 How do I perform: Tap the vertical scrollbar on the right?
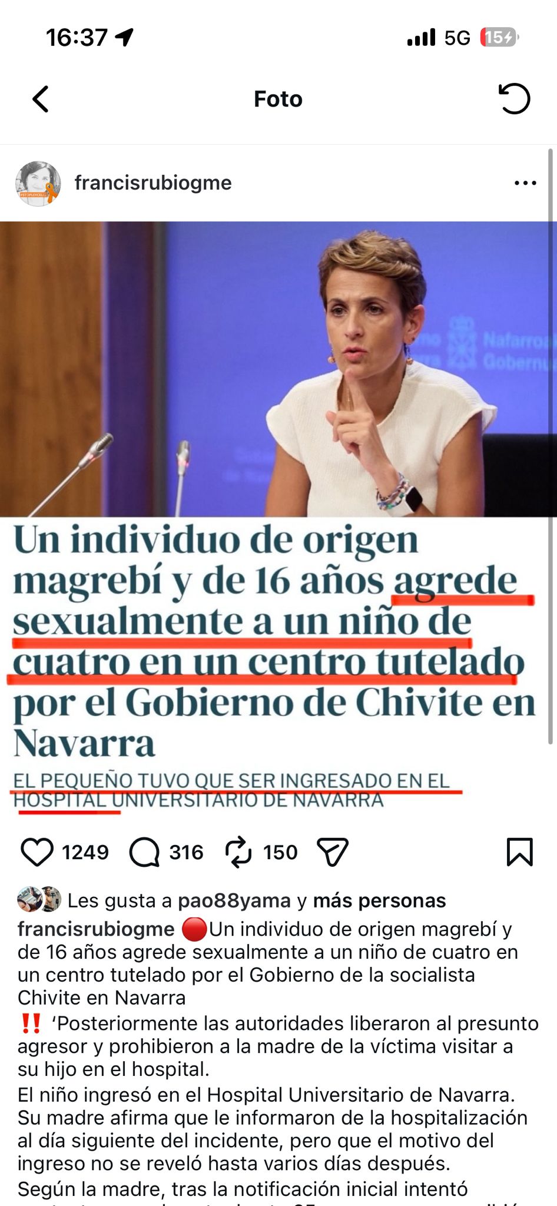[x=551, y=446]
